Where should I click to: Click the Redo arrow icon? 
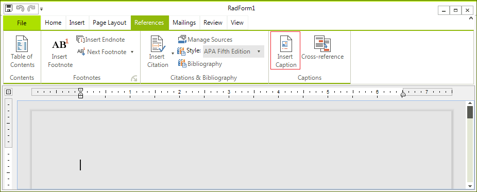(31, 9)
